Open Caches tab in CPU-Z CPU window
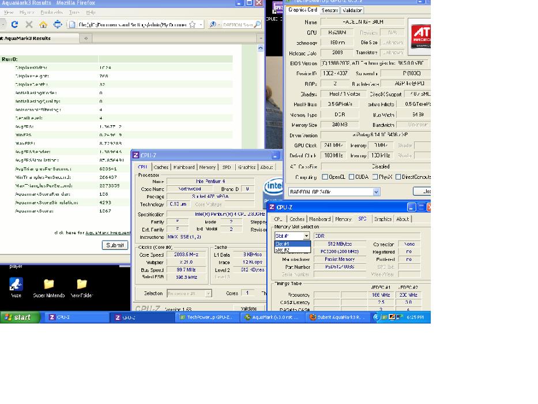Viewport: 538px width, 404px height. click(161, 167)
